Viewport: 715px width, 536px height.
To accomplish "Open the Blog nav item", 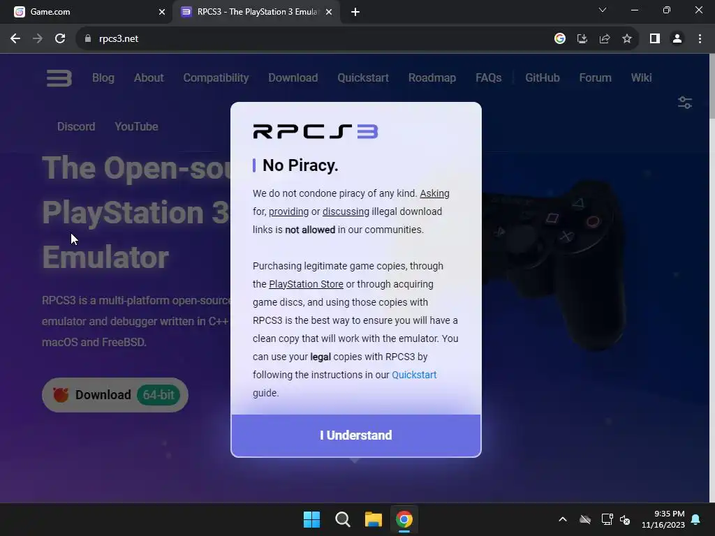I will (103, 78).
